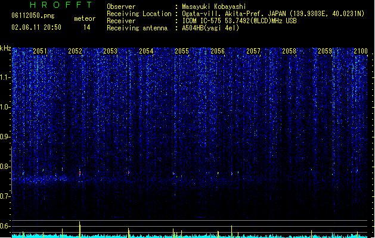Click the Receiver field label
The image size is (375, 238).
pyautogui.click(x=121, y=21)
